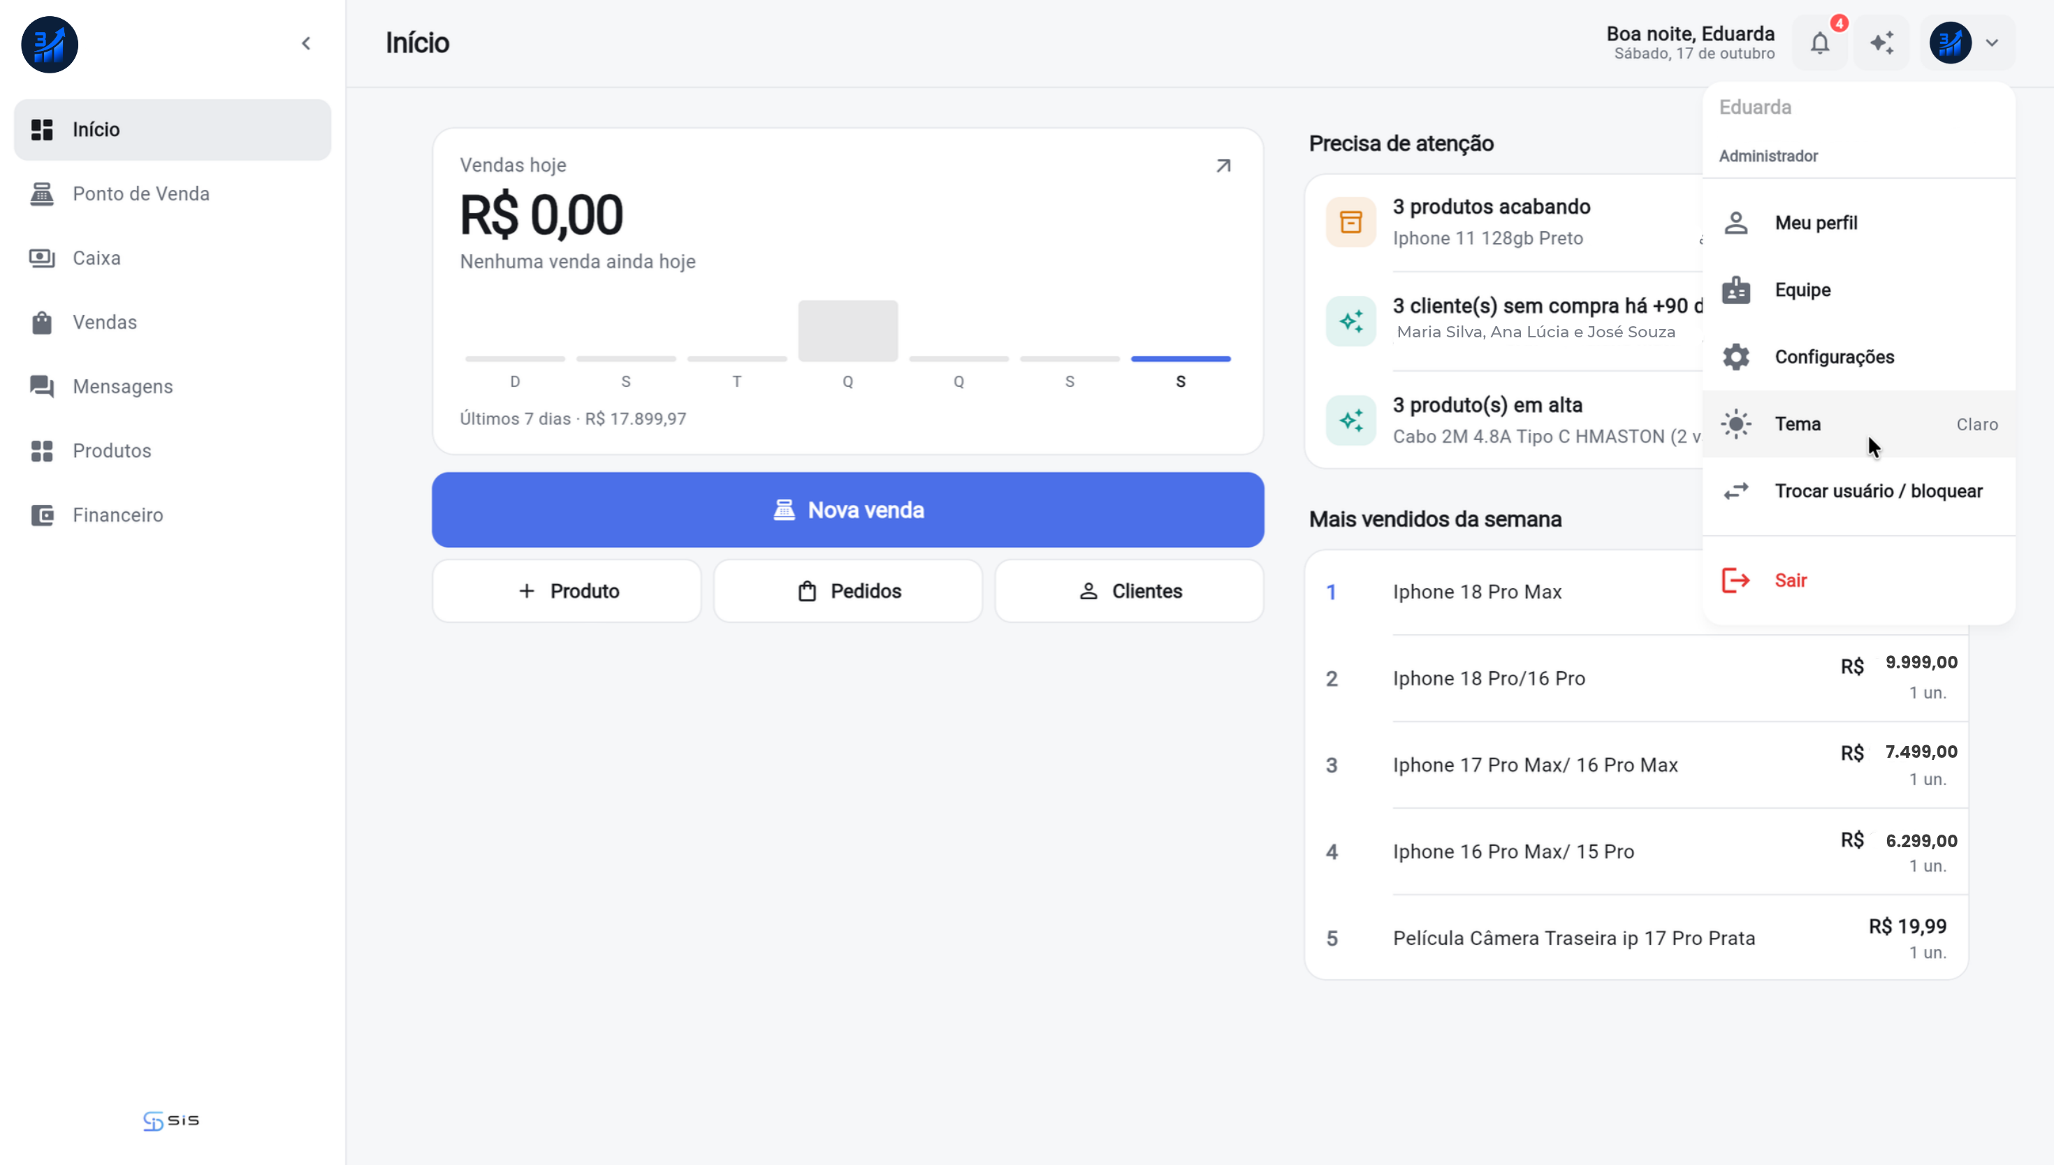Click the AI sparkle icon in header
Image resolution: width=2054 pixels, height=1165 pixels.
(1881, 43)
